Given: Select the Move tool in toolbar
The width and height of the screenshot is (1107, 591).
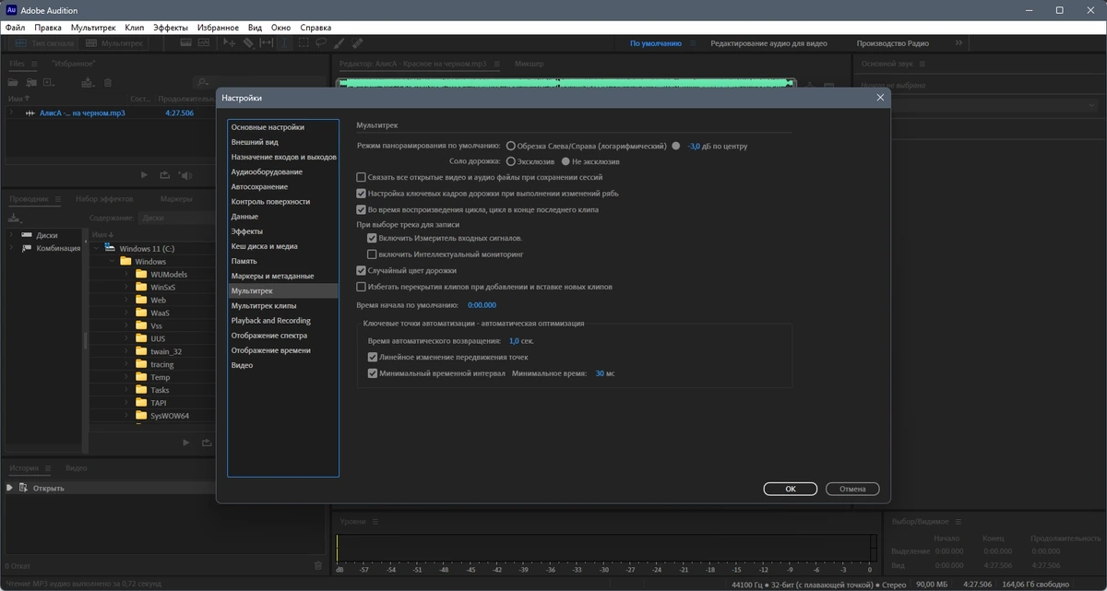Looking at the screenshot, I should [x=229, y=43].
